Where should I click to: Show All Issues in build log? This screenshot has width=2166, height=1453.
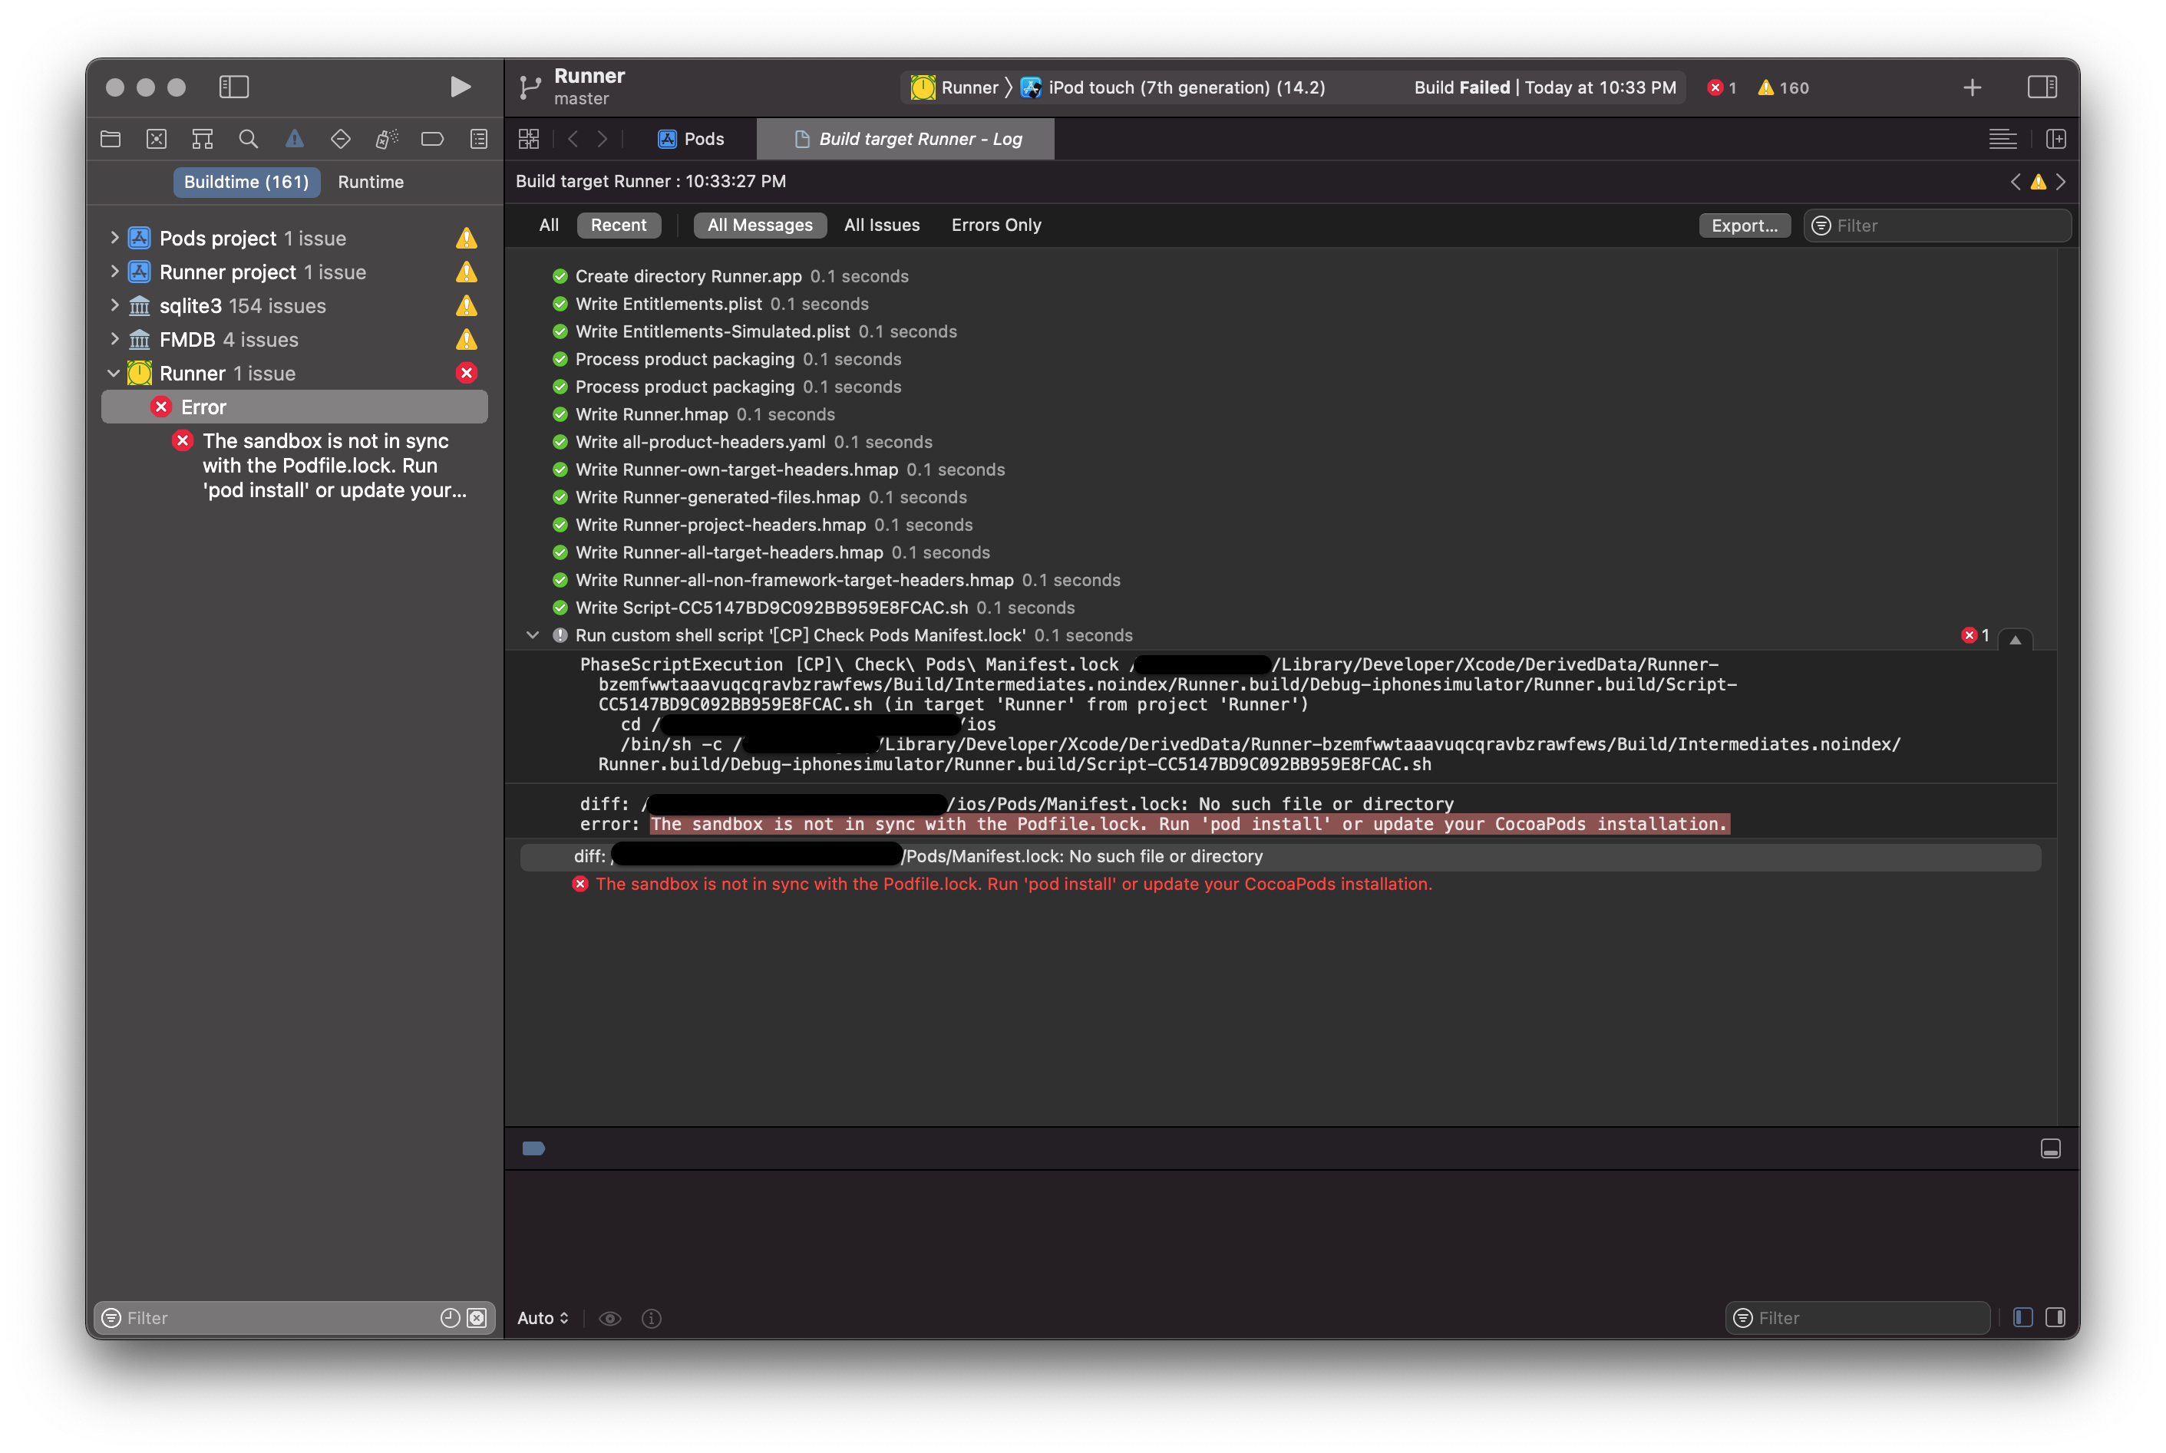click(x=881, y=226)
